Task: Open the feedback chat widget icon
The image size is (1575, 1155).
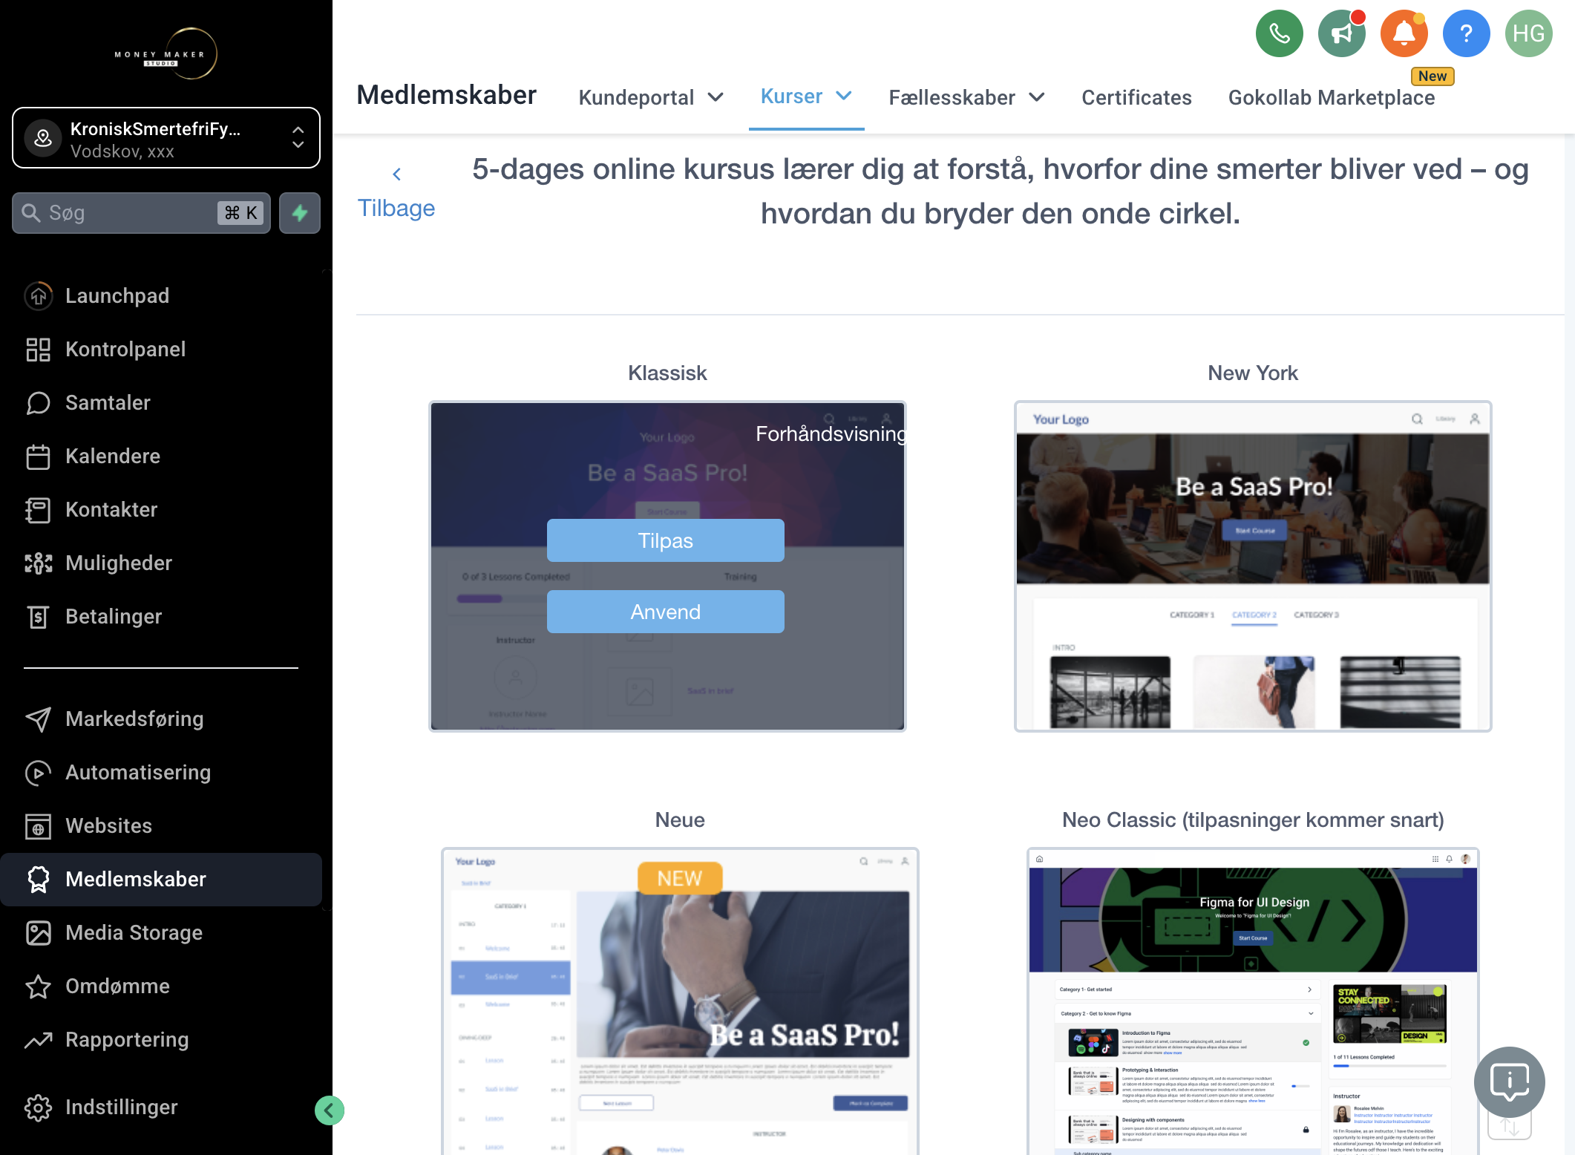Action: pyautogui.click(x=1509, y=1082)
